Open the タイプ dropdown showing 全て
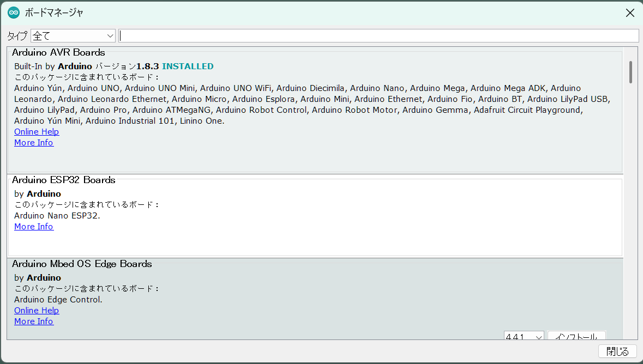 73,36
